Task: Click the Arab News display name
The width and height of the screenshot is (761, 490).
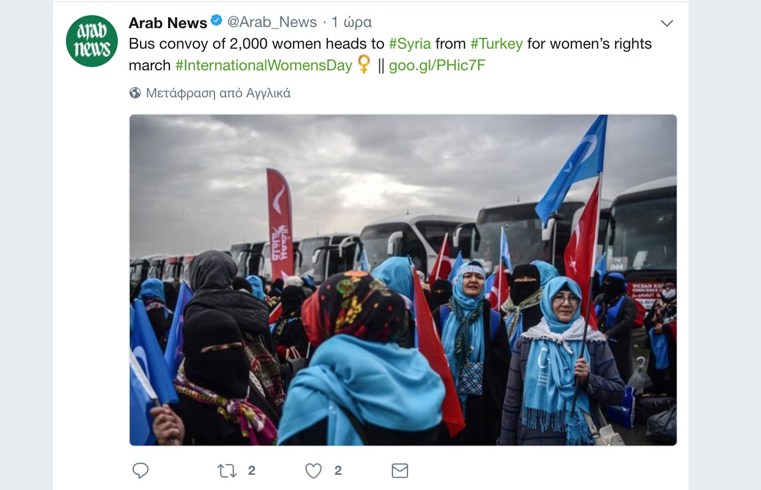Action: pyautogui.click(x=168, y=23)
